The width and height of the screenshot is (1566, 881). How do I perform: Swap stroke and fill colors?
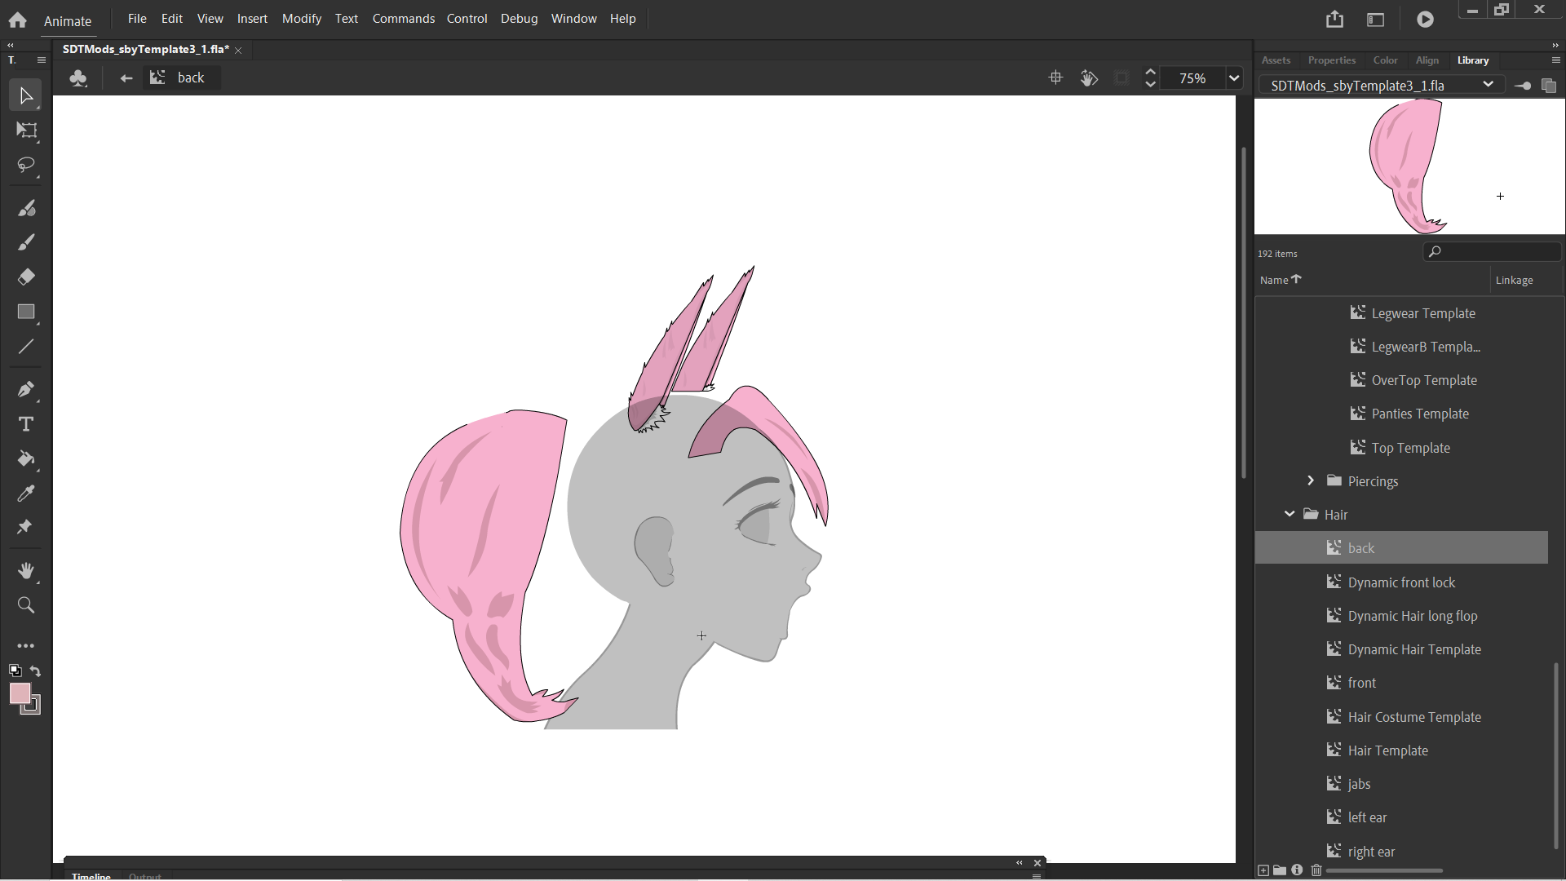pos(36,671)
